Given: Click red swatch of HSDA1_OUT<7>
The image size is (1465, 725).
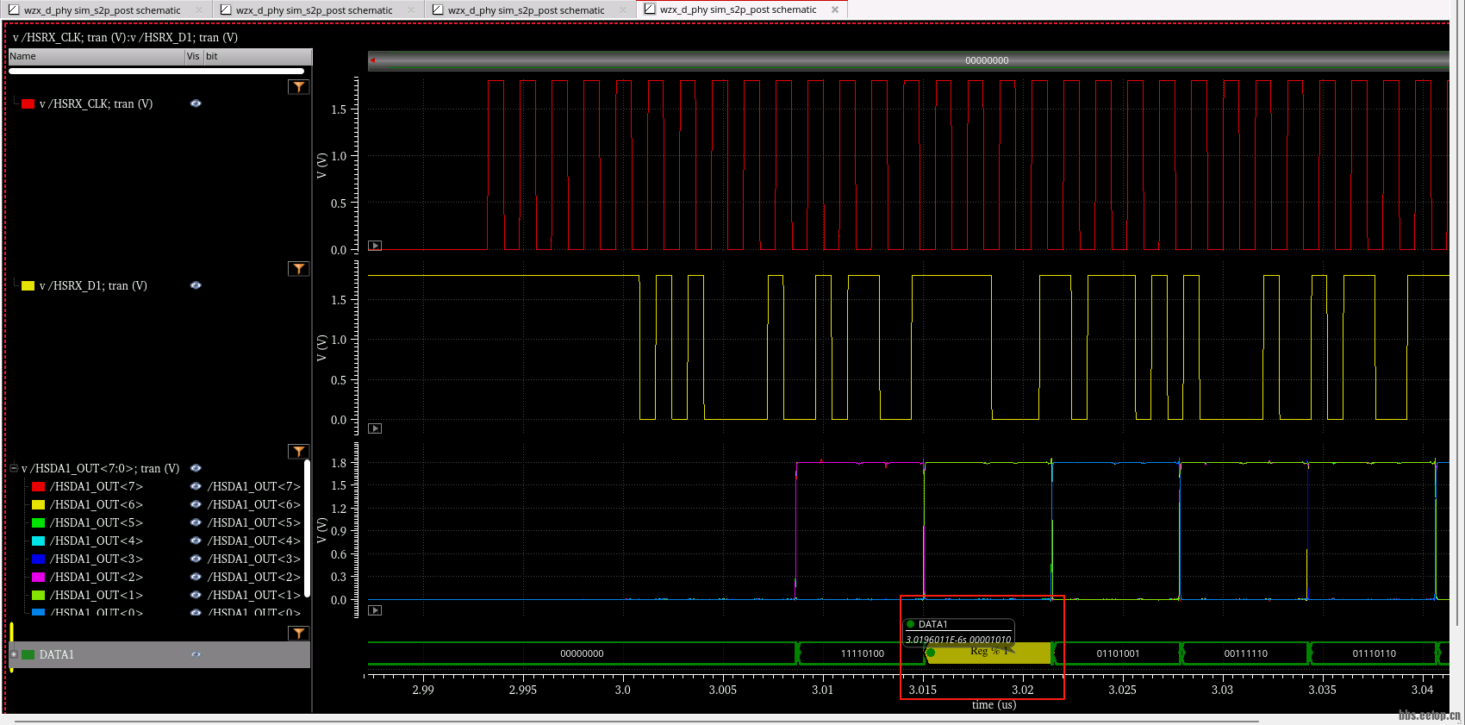Looking at the screenshot, I should [x=38, y=486].
